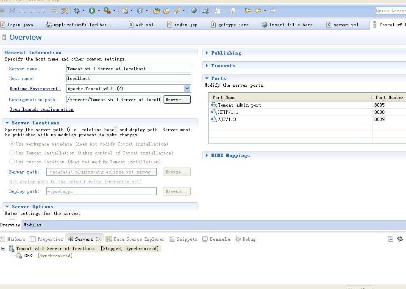
Task: Switch to the Console view tab
Action: coord(217,239)
